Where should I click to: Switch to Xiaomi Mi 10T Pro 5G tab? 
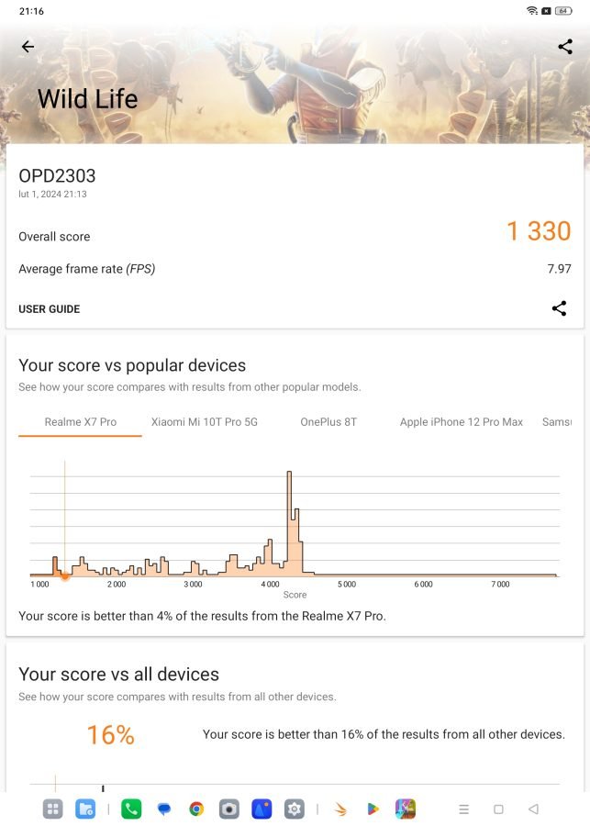pos(205,422)
